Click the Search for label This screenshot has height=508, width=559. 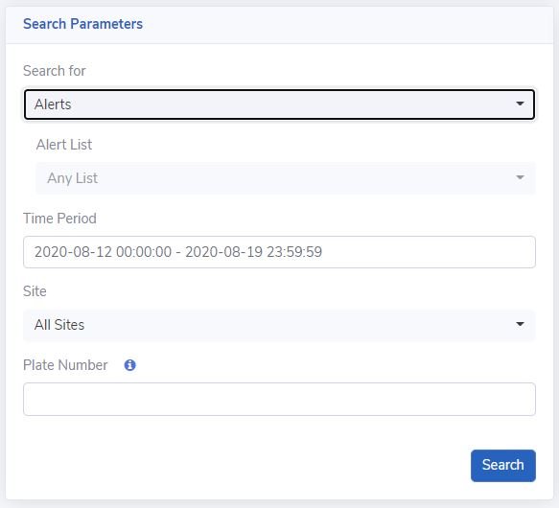click(x=55, y=71)
